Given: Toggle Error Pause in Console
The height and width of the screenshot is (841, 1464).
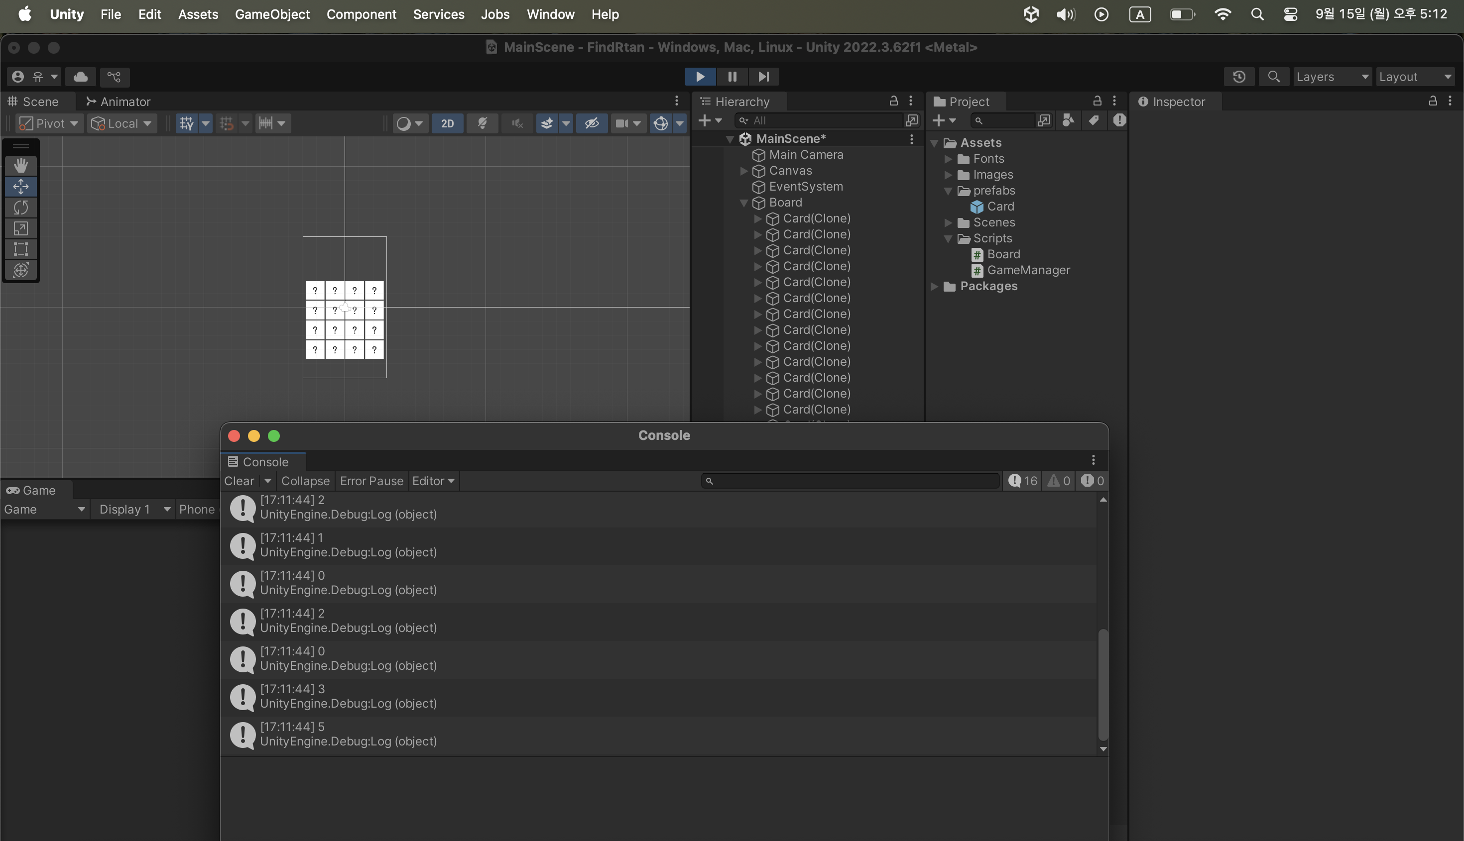Looking at the screenshot, I should (x=371, y=481).
